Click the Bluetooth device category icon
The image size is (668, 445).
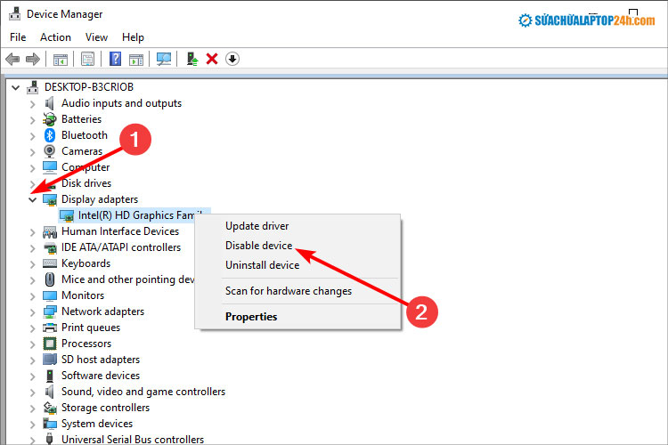[x=50, y=135]
